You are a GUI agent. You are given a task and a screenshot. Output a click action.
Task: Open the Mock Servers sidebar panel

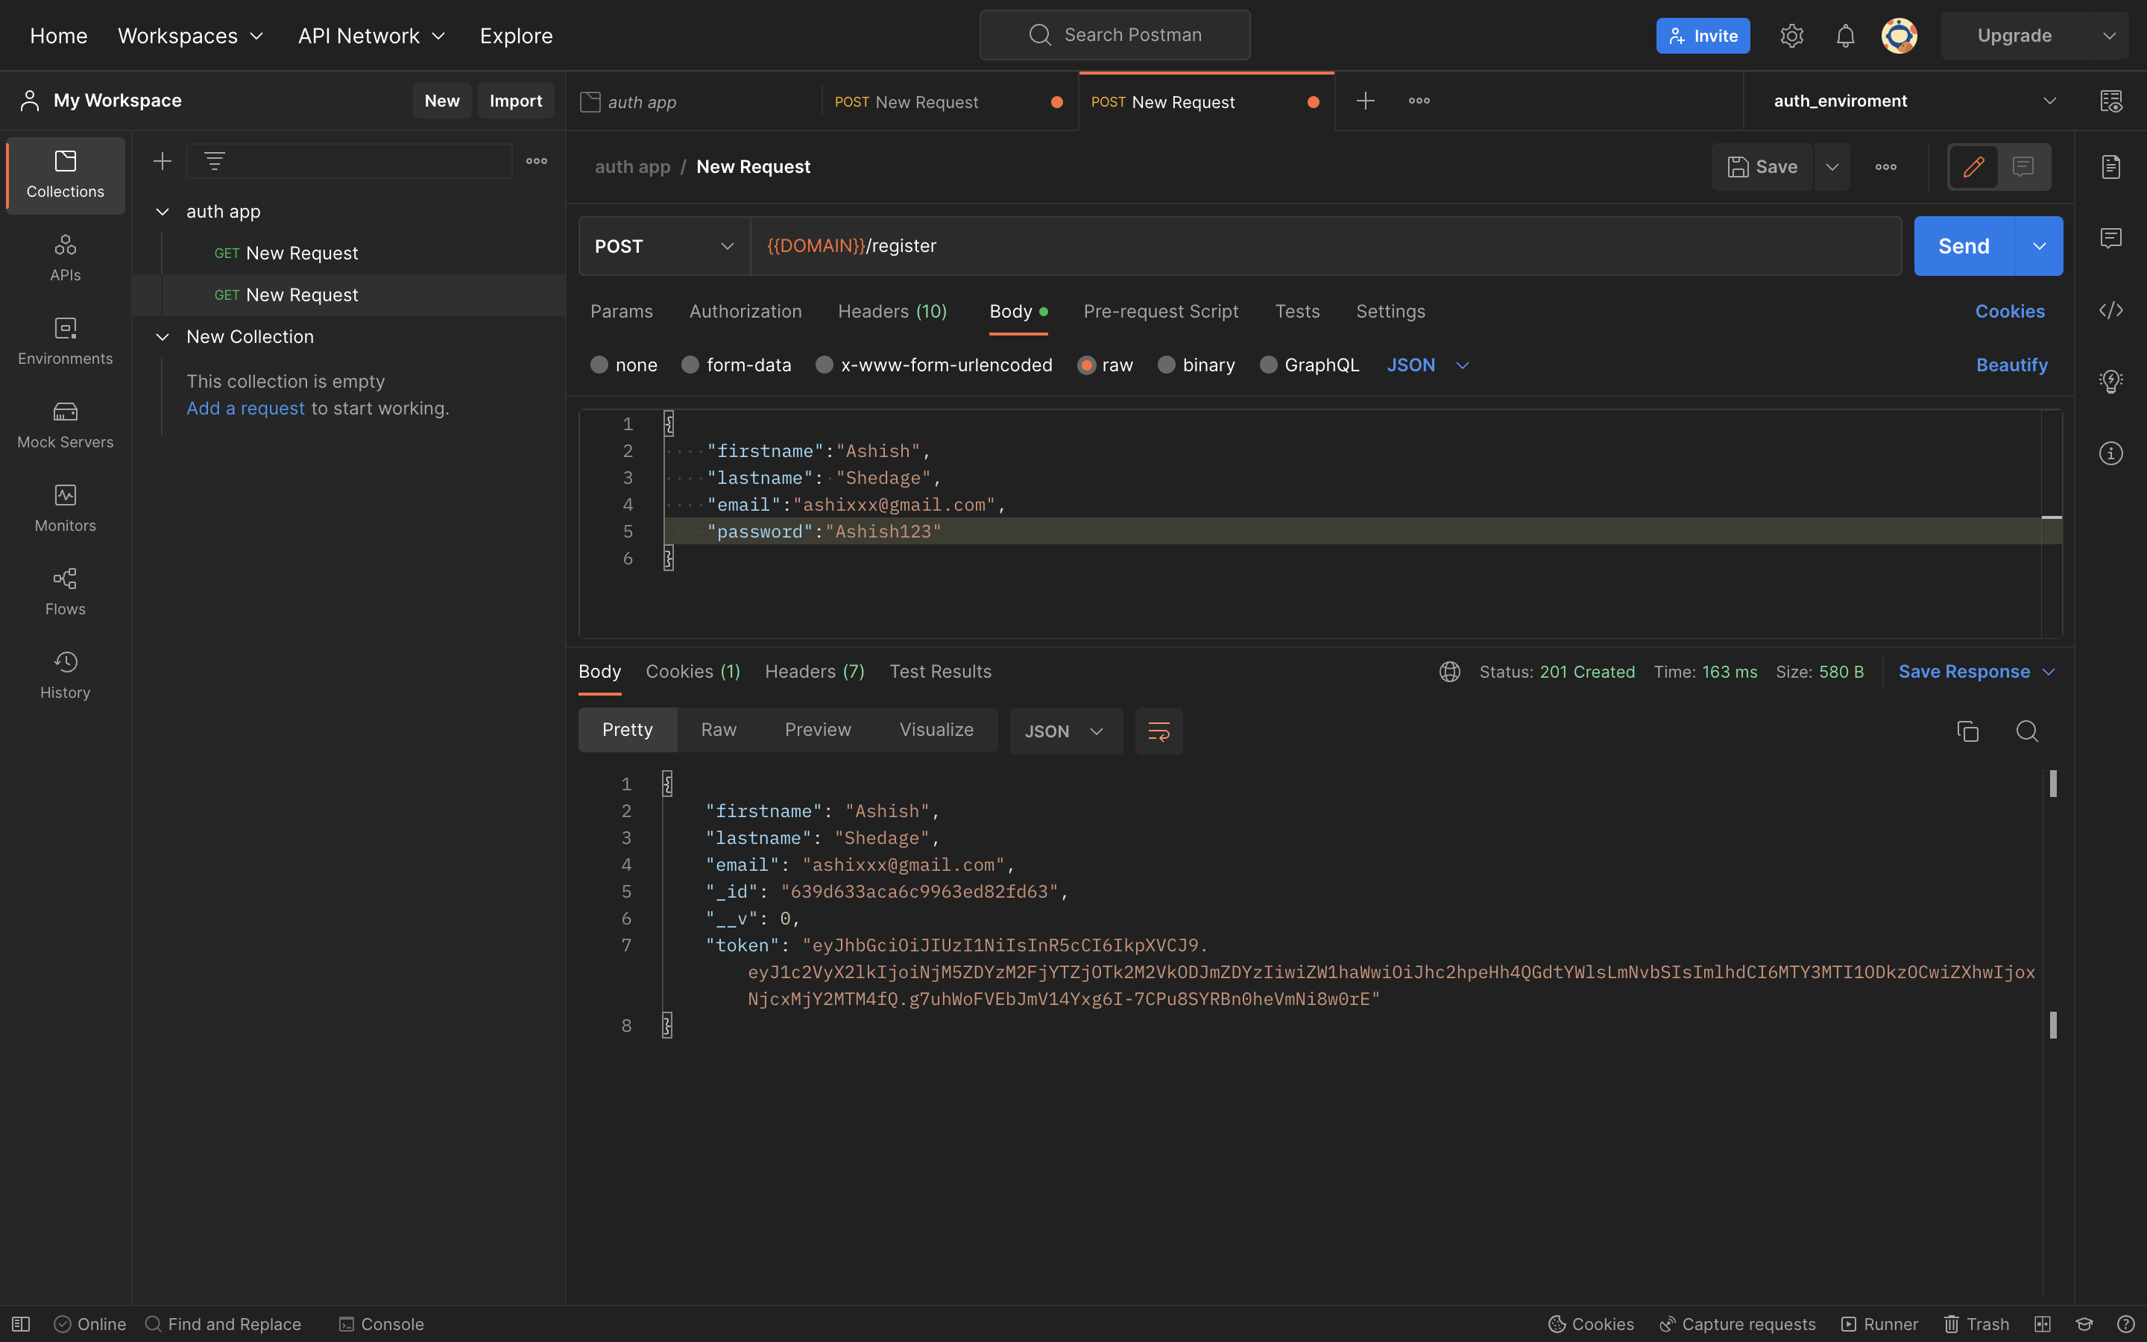pos(64,424)
